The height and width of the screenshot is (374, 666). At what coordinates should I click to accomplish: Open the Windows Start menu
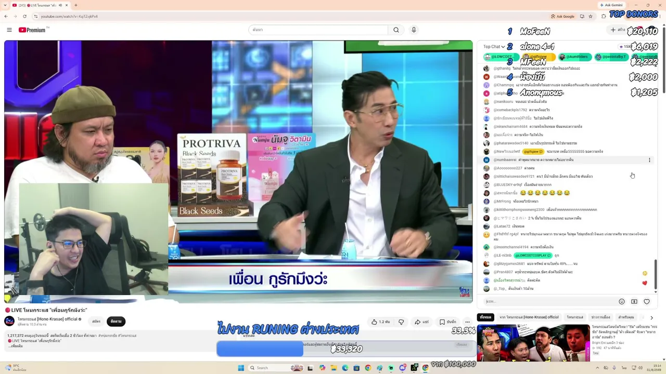pyautogui.click(x=241, y=368)
